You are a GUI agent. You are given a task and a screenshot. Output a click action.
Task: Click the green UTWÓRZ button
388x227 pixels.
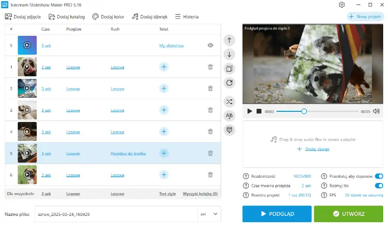click(x=348, y=214)
